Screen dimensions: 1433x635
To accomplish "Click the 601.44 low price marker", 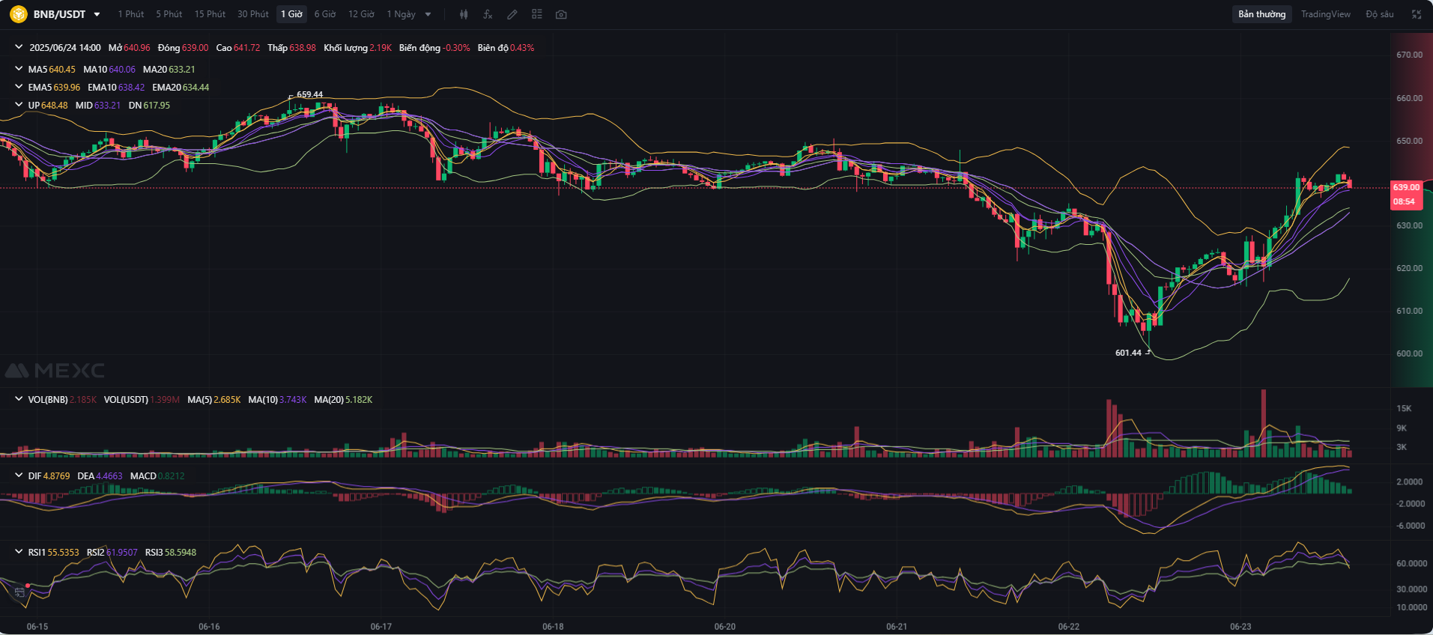I will point(1128,353).
